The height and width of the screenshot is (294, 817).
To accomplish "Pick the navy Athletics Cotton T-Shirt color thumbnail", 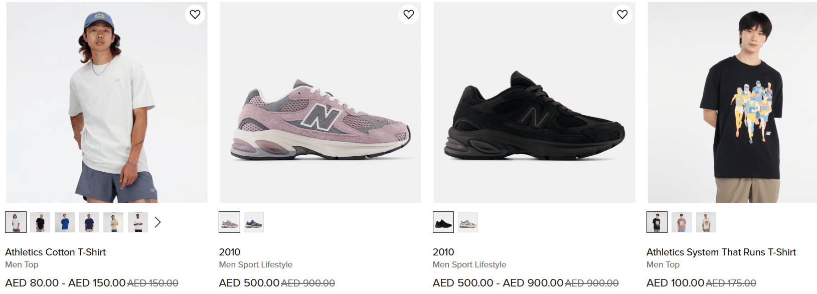I will pos(89,222).
